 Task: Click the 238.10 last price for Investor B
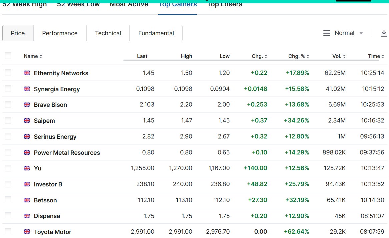tap(145, 184)
